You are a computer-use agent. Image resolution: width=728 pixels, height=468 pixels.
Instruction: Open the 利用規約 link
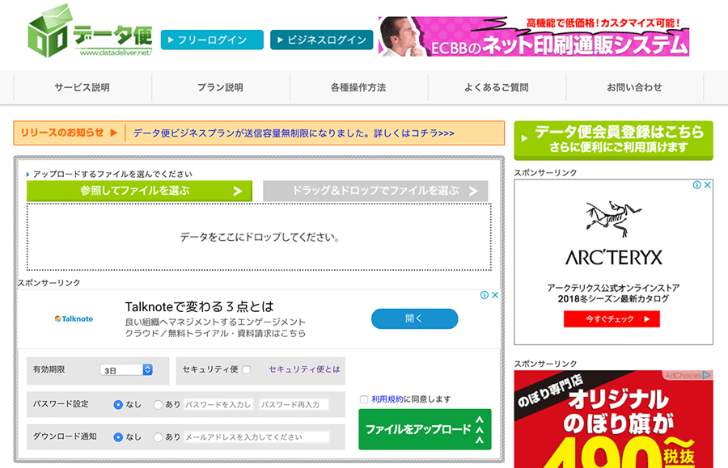(387, 399)
